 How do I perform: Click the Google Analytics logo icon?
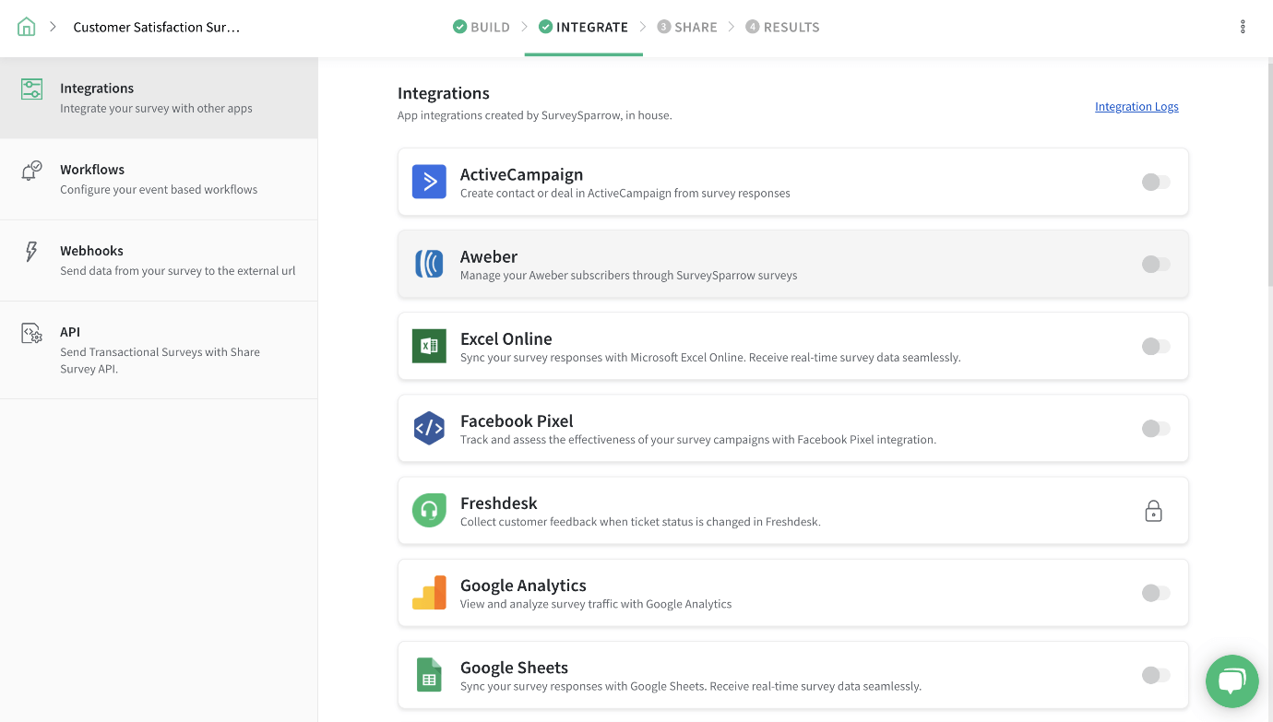tap(429, 593)
